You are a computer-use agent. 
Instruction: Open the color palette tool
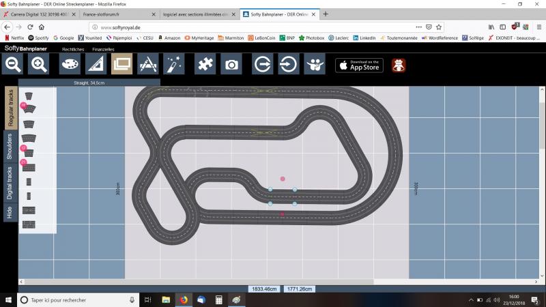[70, 65]
